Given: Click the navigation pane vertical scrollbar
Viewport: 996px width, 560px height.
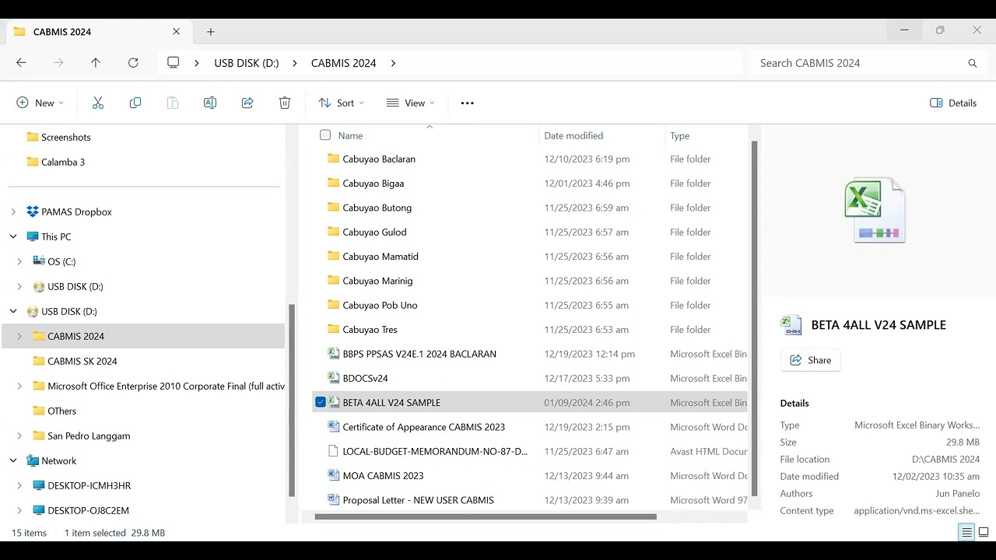Looking at the screenshot, I should [x=292, y=400].
